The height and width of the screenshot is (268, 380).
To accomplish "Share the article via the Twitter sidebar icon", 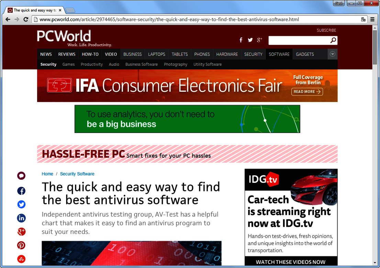I will 21,204.
